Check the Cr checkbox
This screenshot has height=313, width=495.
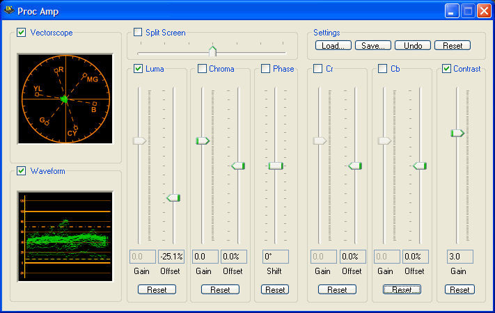[318, 69]
